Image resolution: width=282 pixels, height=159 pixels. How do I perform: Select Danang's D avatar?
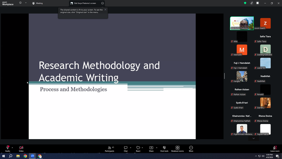point(265,50)
